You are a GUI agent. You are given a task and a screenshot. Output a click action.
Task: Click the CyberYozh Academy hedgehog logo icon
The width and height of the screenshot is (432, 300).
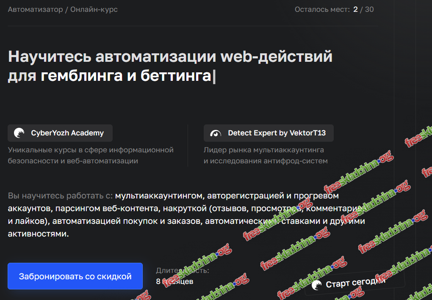coord(19,133)
